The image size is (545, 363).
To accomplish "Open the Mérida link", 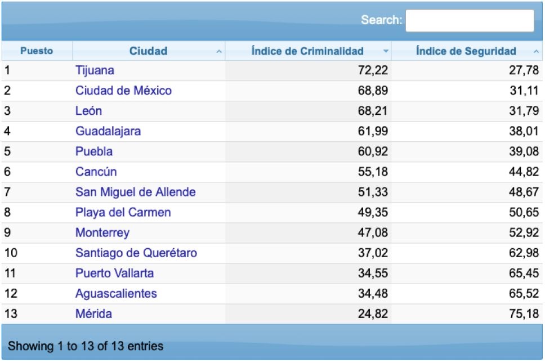I will 93,313.
